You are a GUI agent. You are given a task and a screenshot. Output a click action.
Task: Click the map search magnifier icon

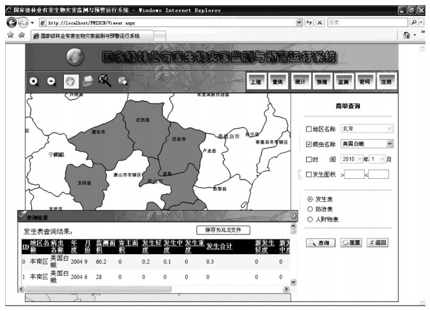[x=123, y=82]
